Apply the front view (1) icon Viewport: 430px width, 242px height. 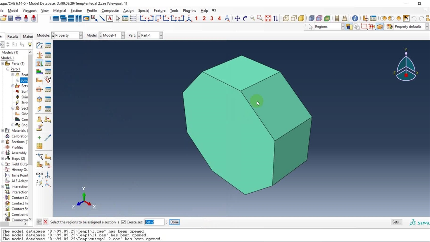pos(196,18)
